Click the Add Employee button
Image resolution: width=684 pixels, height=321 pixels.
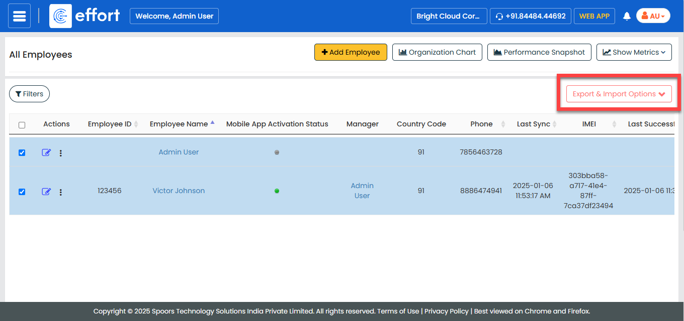[x=351, y=52]
